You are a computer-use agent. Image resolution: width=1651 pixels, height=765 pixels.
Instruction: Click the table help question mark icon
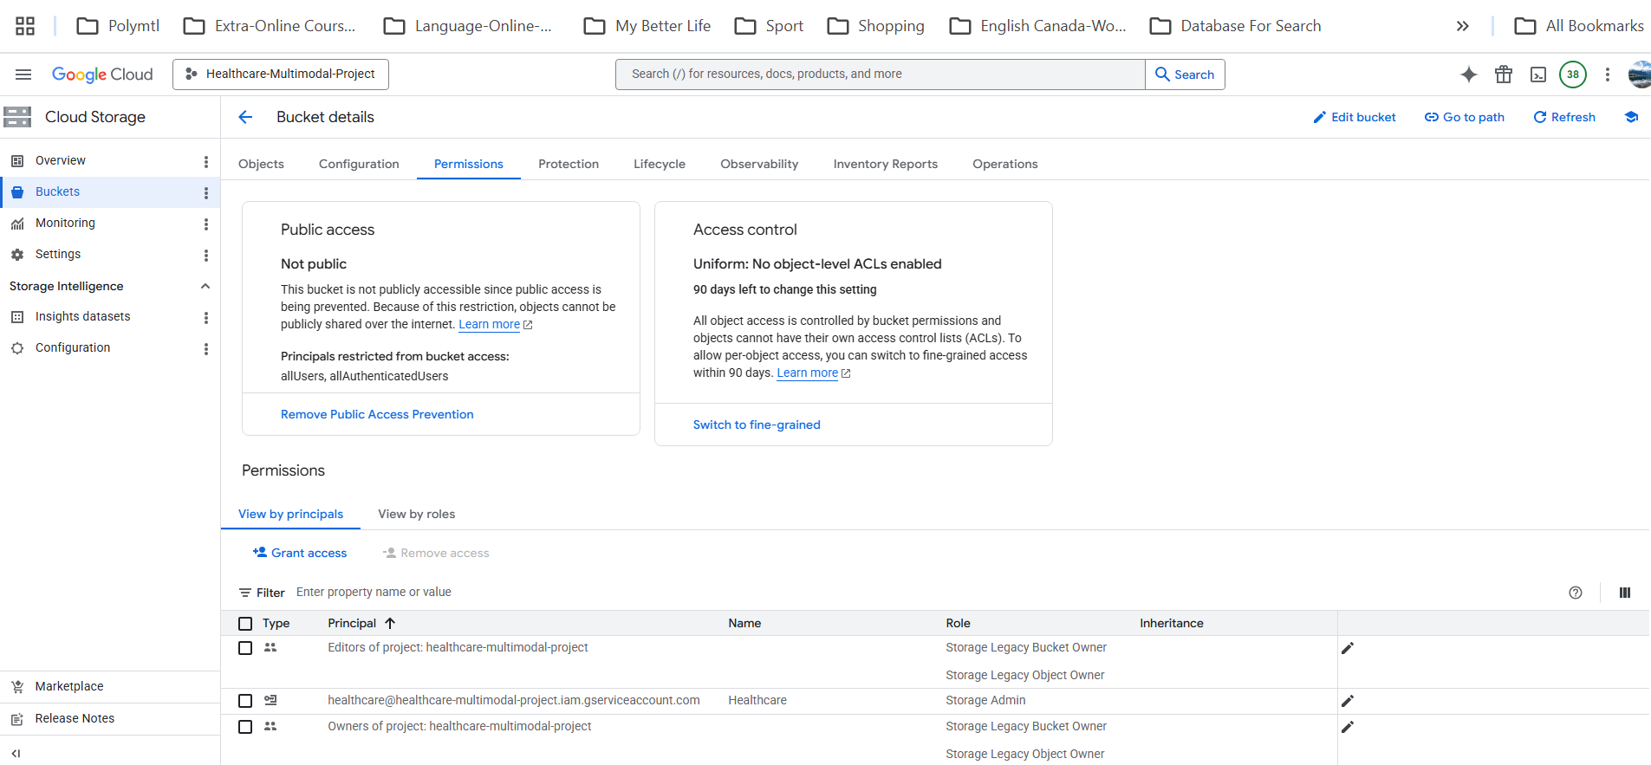(x=1576, y=593)
